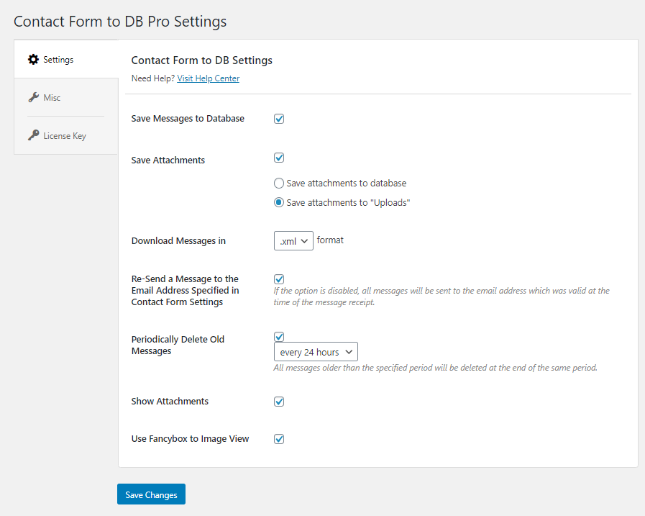The image size is (645, 516).
Task: Click the Use Fancybox to Image View label
Action: click(190, 438)
